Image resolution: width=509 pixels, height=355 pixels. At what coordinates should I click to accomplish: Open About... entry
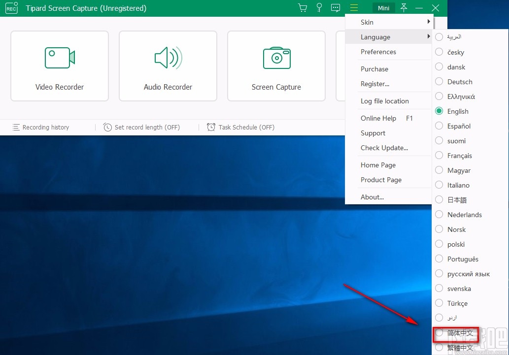[x=388, y=197]
